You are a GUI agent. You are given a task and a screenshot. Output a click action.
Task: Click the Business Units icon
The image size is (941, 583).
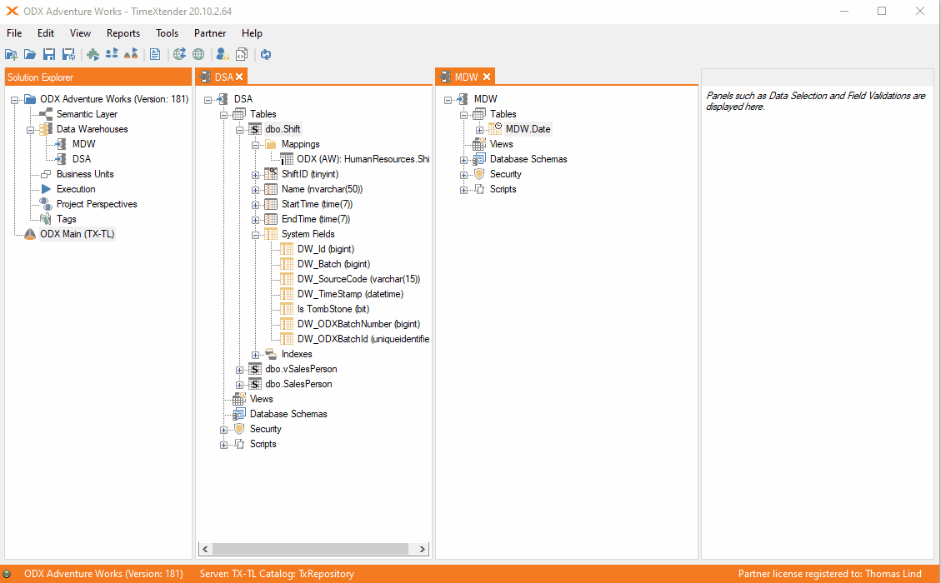point(46,174)
